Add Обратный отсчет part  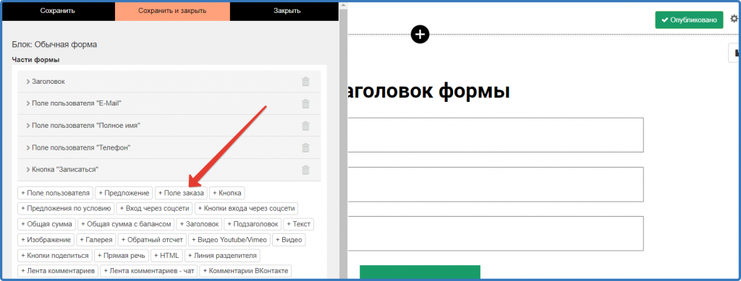tap(152, 240)
